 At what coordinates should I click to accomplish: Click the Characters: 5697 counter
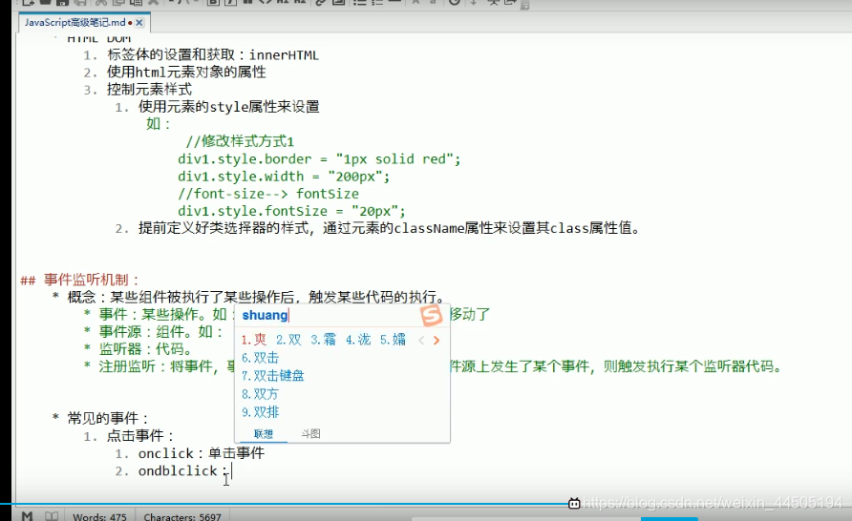[x=182, y=516]
